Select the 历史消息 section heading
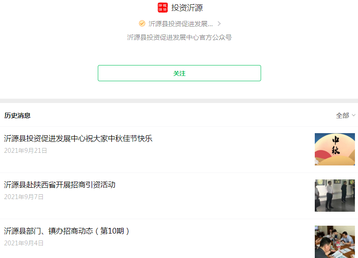The width and height of the screenshot is (358, 258). pyautogui.click(x=17, y=116)
